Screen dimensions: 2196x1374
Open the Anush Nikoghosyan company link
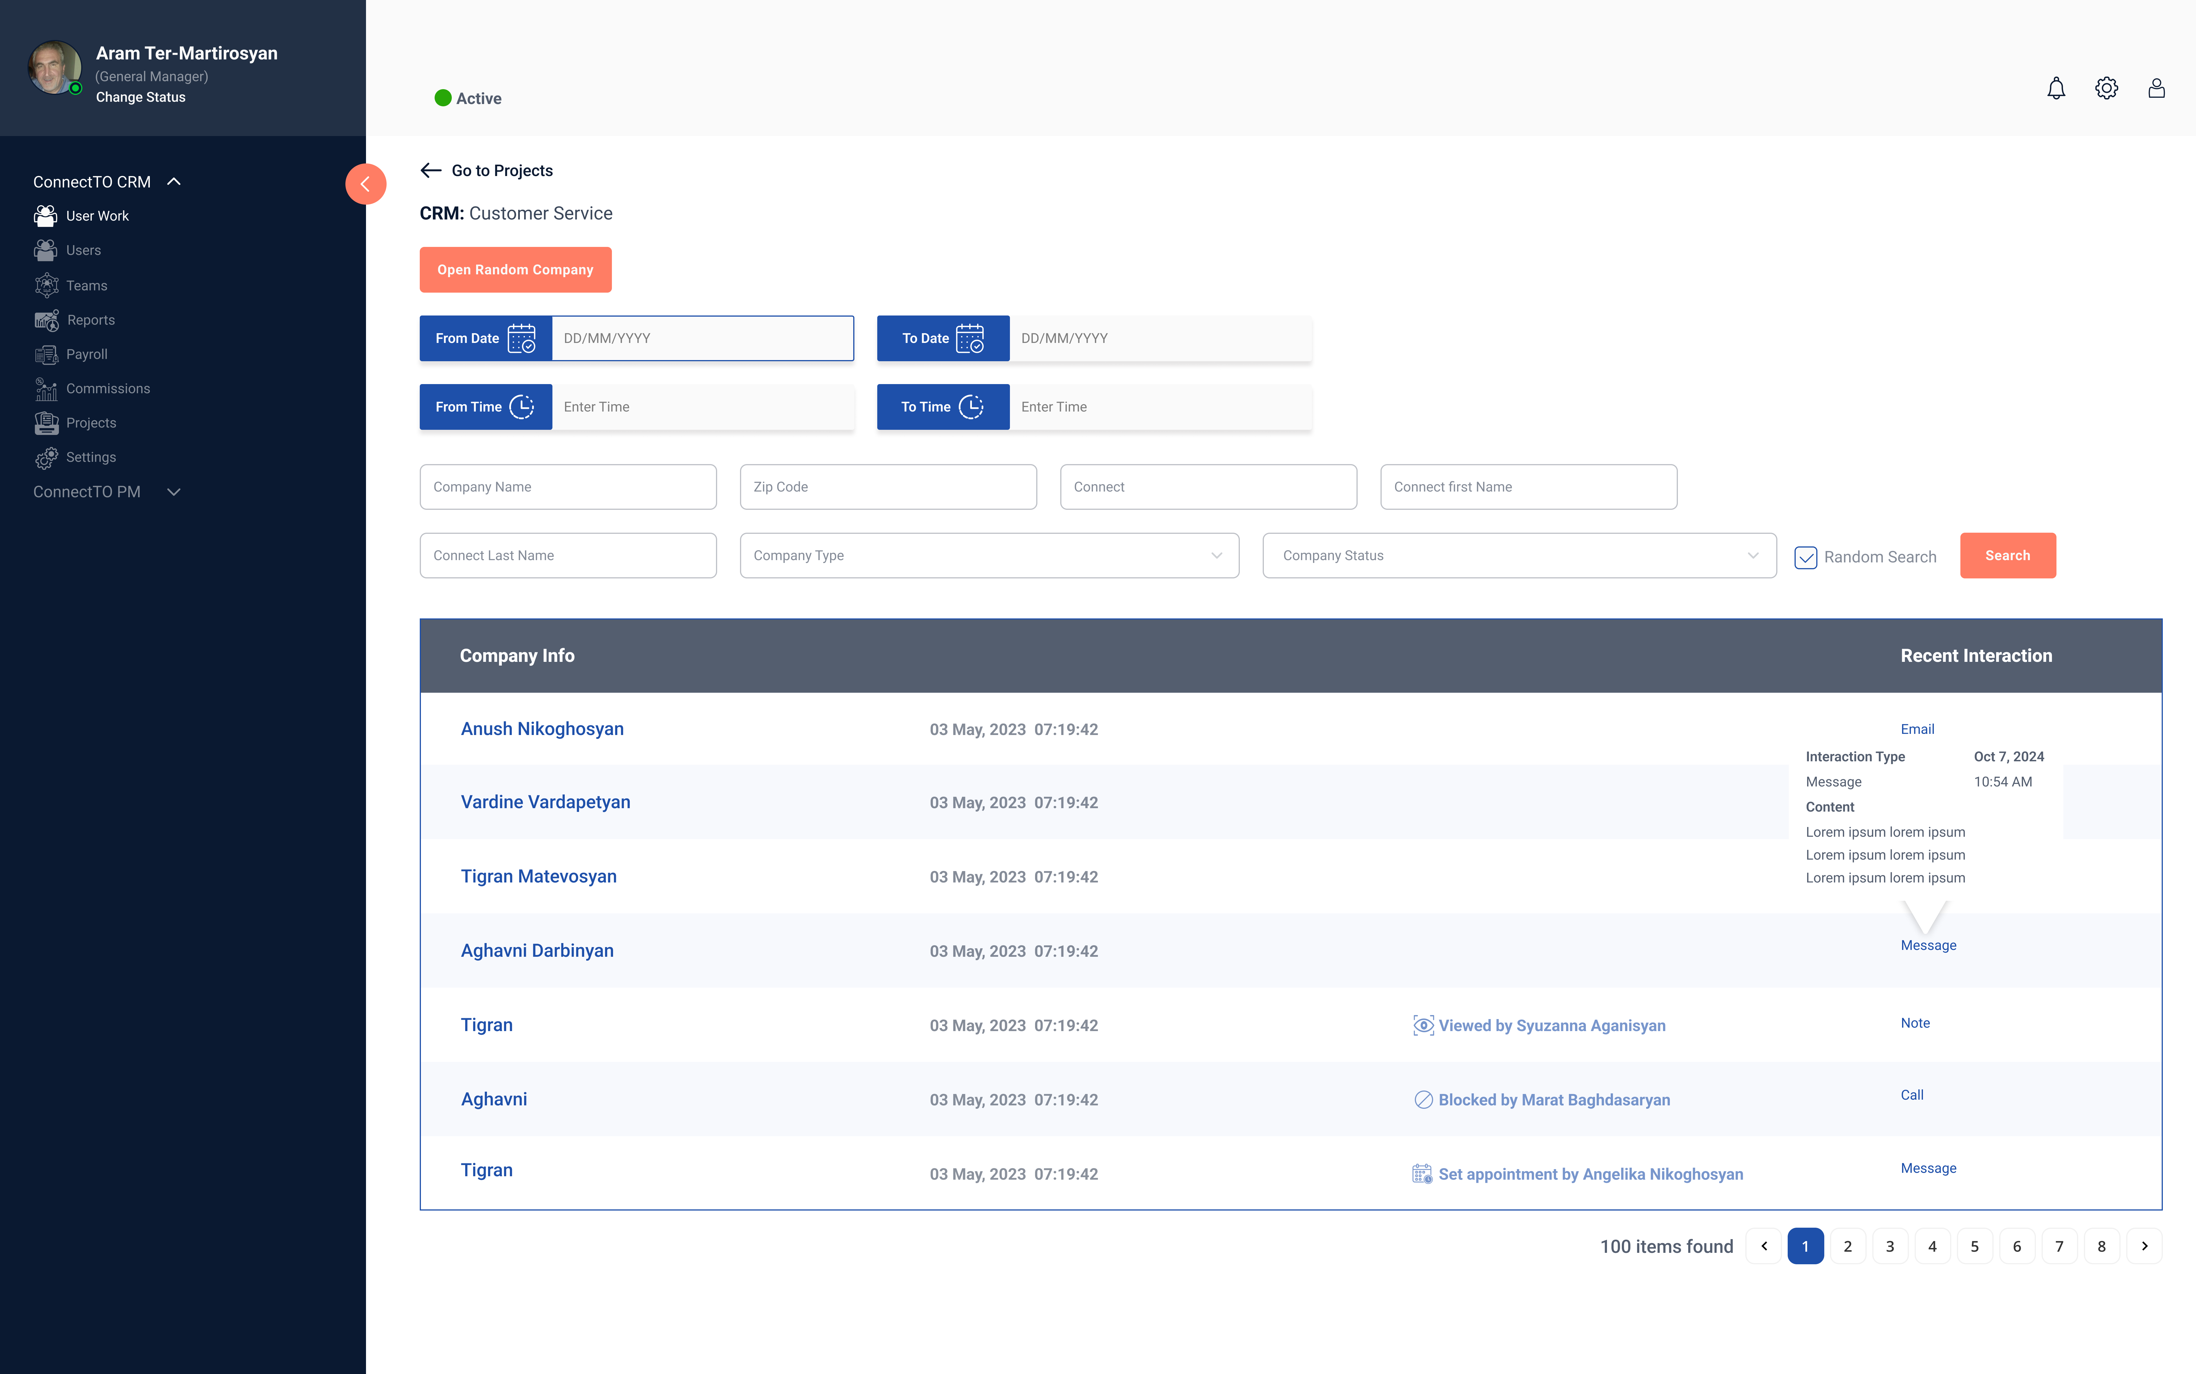(x=542, y=729)
